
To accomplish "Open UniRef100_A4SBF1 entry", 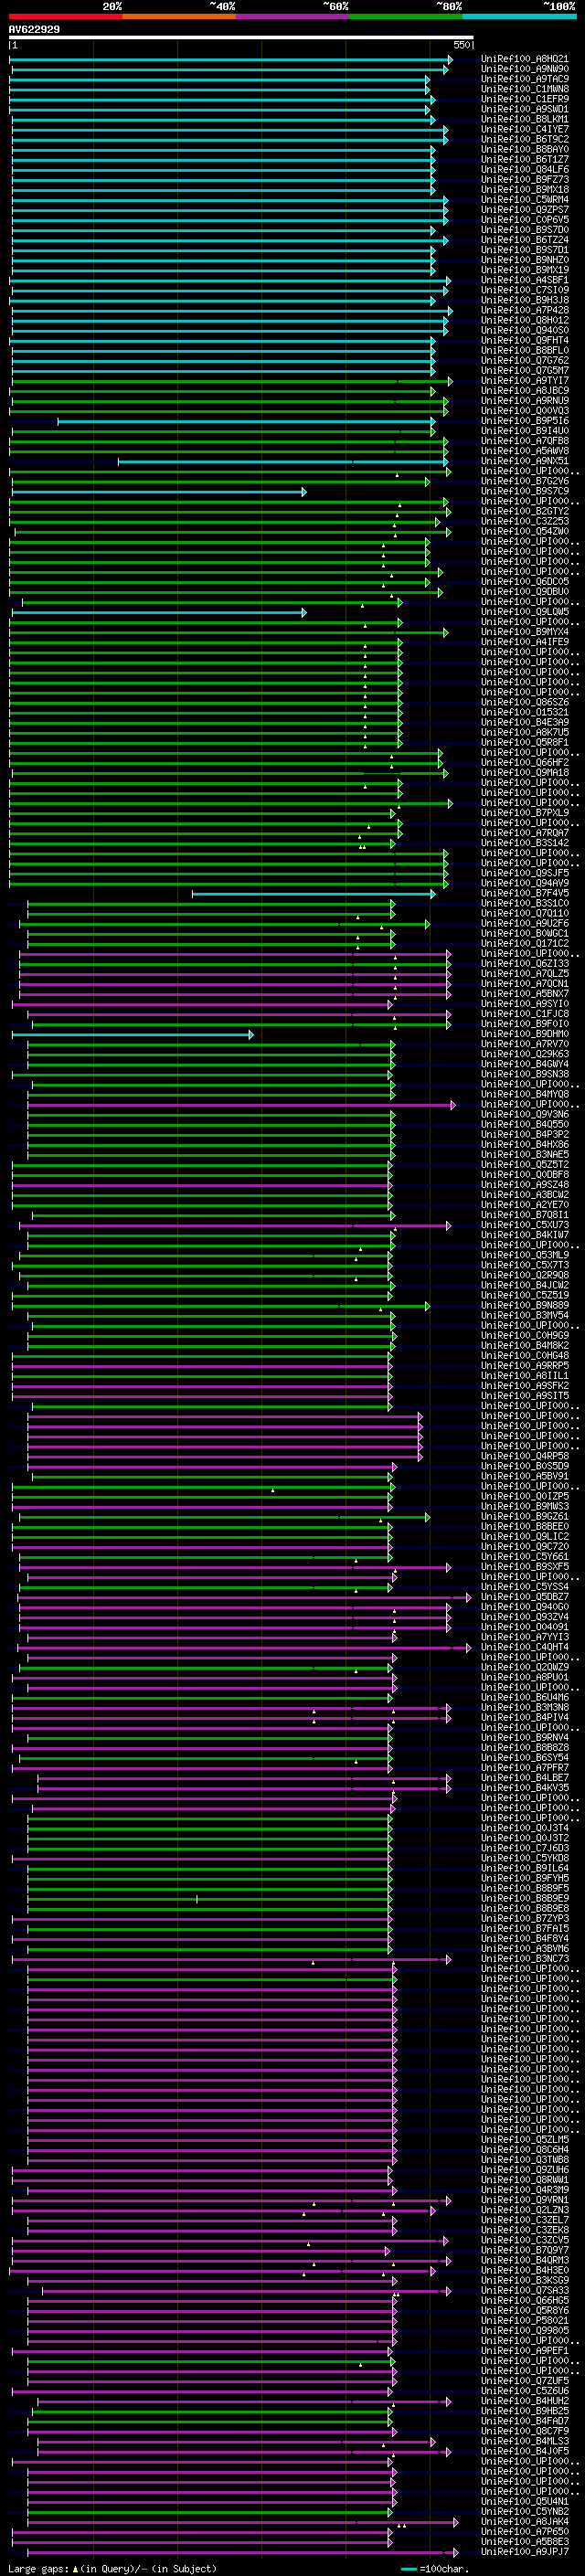I will tap(525, 280).
